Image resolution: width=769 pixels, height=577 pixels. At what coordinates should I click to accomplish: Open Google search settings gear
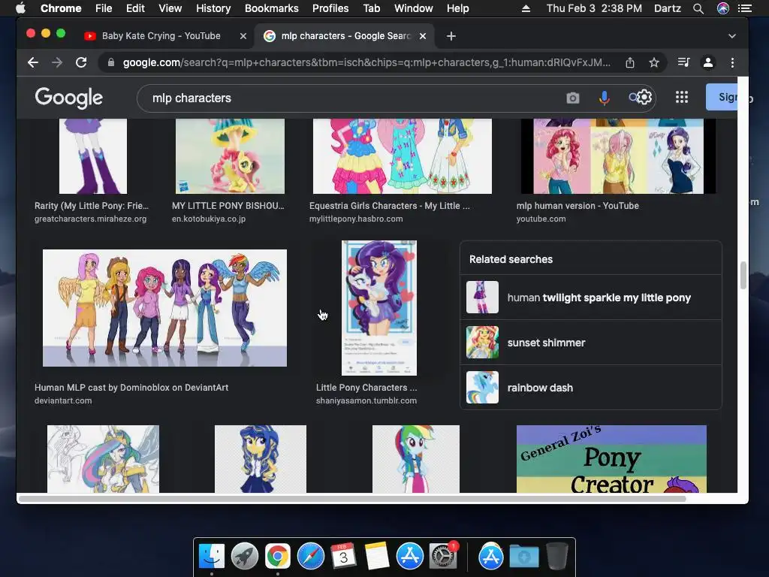644,97
